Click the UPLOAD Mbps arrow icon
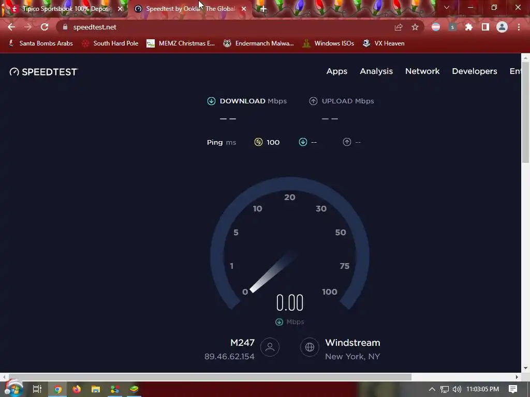 [x=313, y=101]
